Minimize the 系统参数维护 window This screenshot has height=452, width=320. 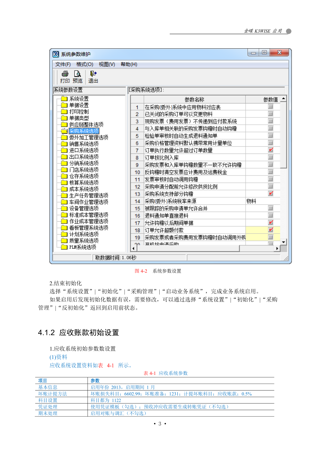click(253, 53)
